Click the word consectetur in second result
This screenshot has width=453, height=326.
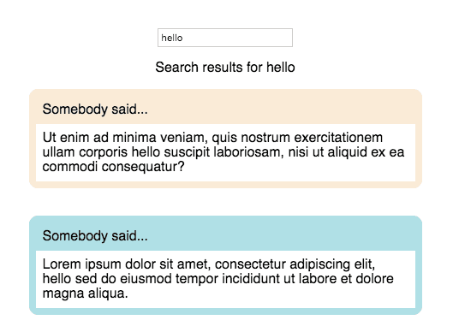[251, 264]
